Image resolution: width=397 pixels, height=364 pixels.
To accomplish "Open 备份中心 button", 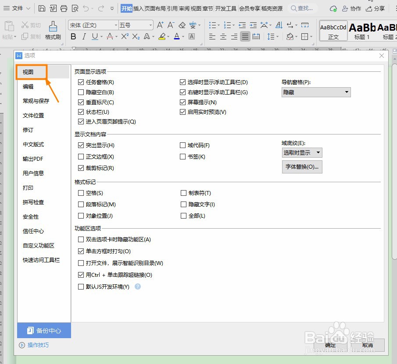I will tap(44, 330).
